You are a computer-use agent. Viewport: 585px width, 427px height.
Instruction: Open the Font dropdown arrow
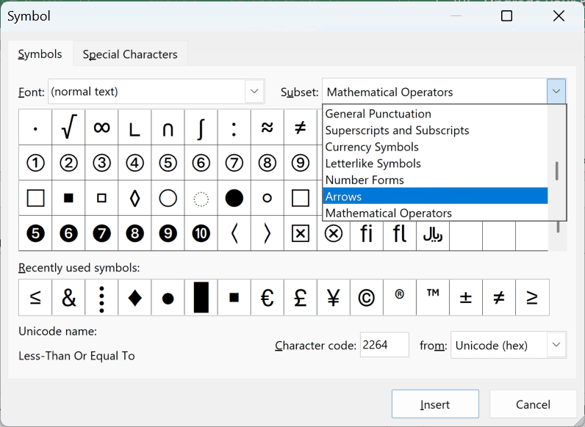pos(254,91)
